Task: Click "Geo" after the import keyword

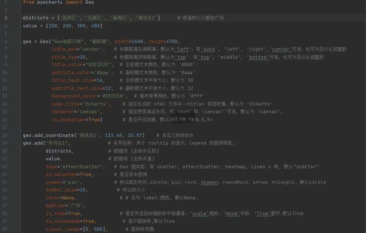Action: tap(90, 2)
